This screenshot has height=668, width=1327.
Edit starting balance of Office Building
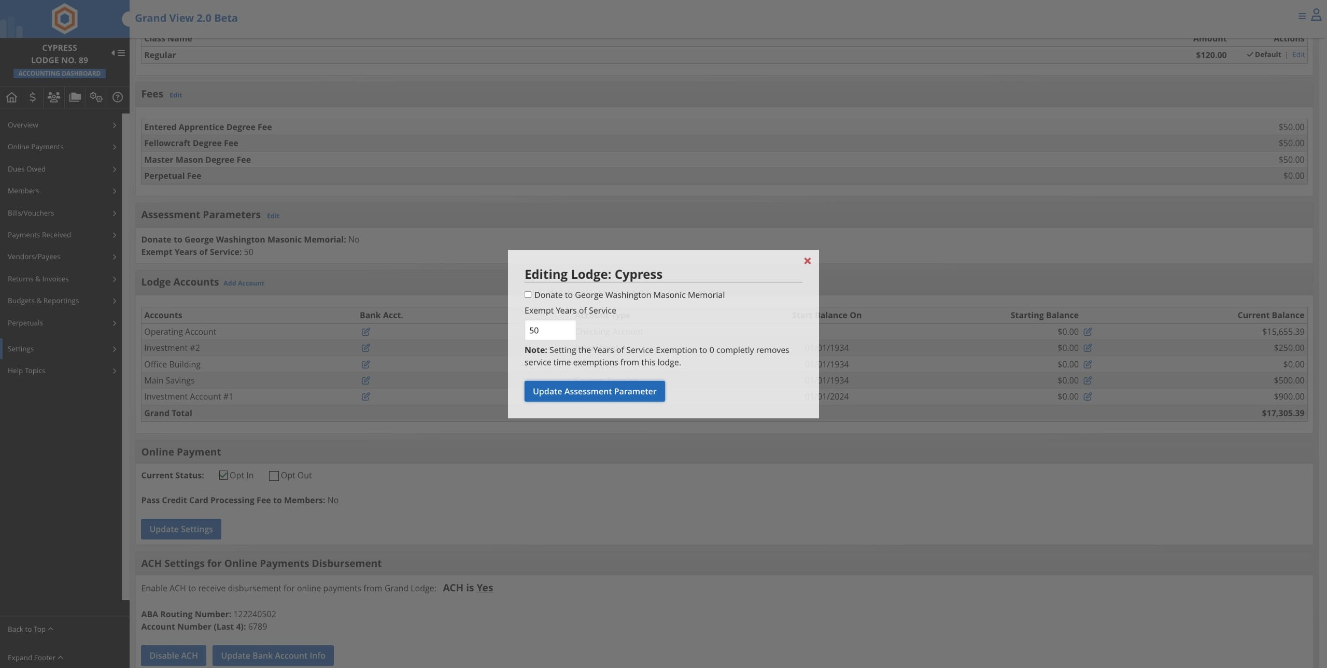pos(1088,364)
